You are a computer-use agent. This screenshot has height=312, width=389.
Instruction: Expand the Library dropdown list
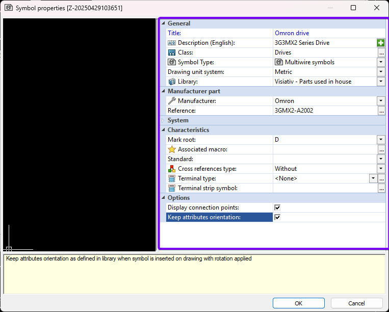coord(381,82)
